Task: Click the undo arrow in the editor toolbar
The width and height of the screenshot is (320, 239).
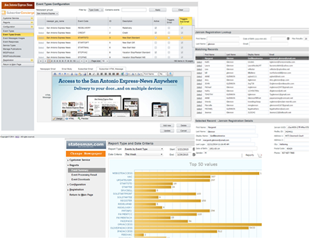Action: [60, 74]
